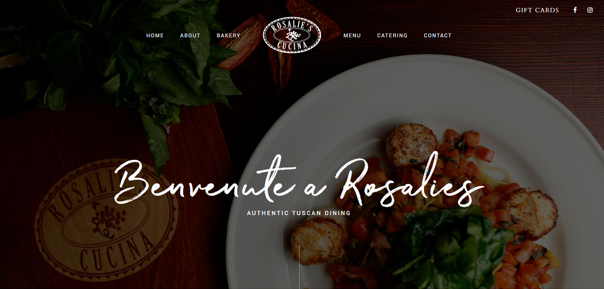Click the vertical scroll-down indicator line
The image size is (604, 289).
pyautogui.click(x=299, y=266)
